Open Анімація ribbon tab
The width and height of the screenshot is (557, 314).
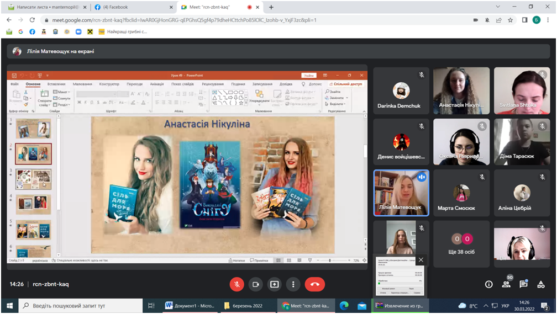tap(157, 84)
